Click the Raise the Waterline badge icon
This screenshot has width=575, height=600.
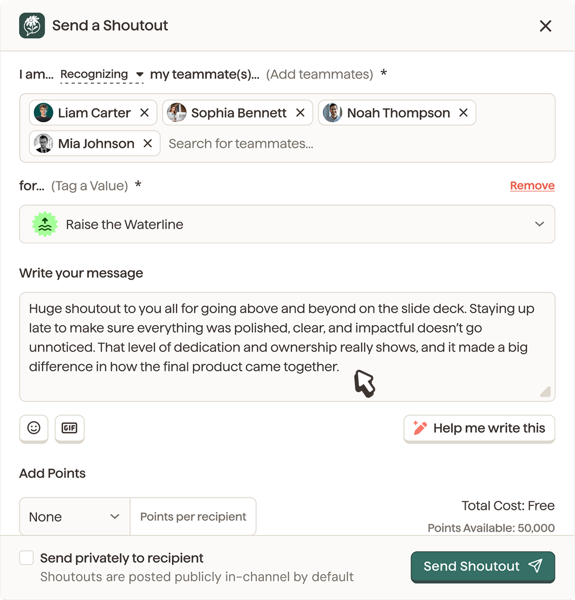click(x=45, y=225)
